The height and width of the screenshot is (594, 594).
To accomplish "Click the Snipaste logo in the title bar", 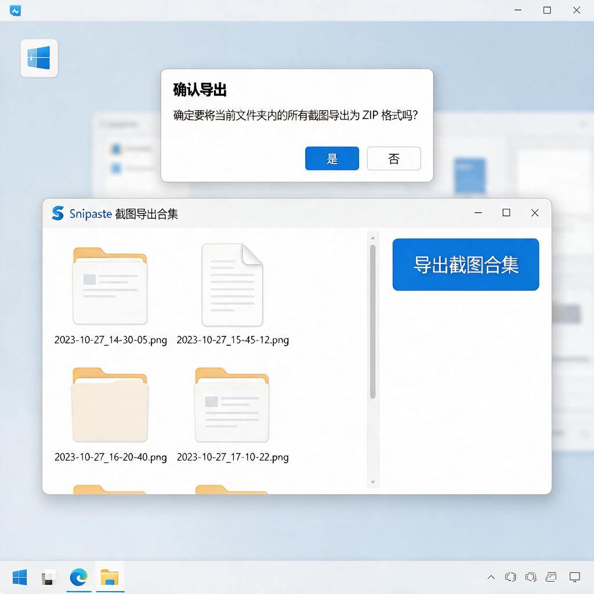I will click(57, 213).
